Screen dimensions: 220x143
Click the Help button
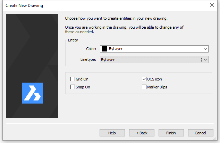[x=112, y=133]
